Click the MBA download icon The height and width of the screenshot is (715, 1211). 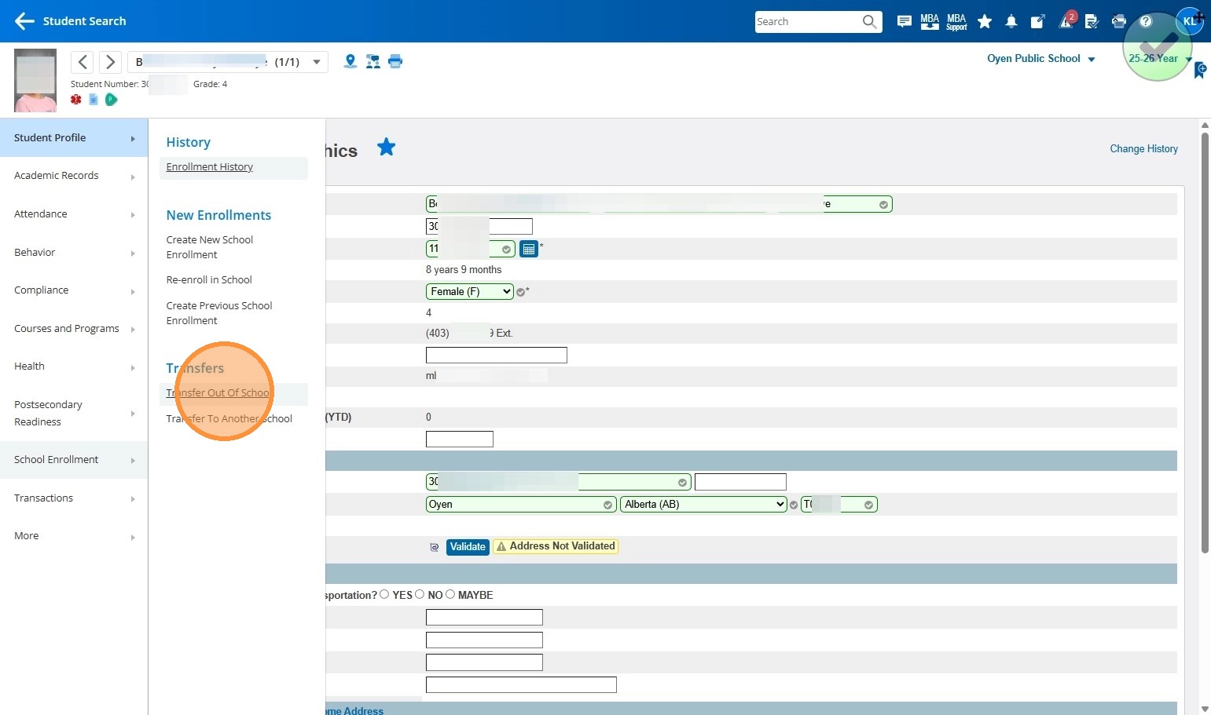click(x=930, y=21)
